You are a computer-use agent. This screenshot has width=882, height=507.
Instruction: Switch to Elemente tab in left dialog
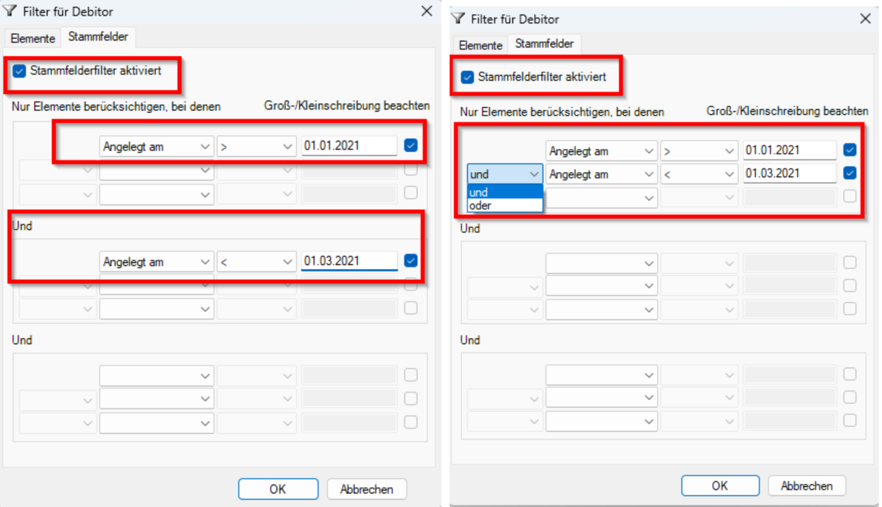tap(33, 38)
